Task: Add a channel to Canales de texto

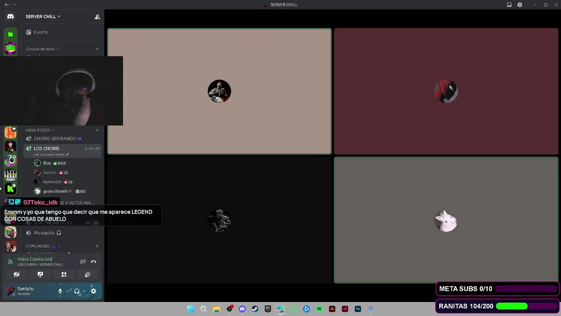Action: click(97, 49)
